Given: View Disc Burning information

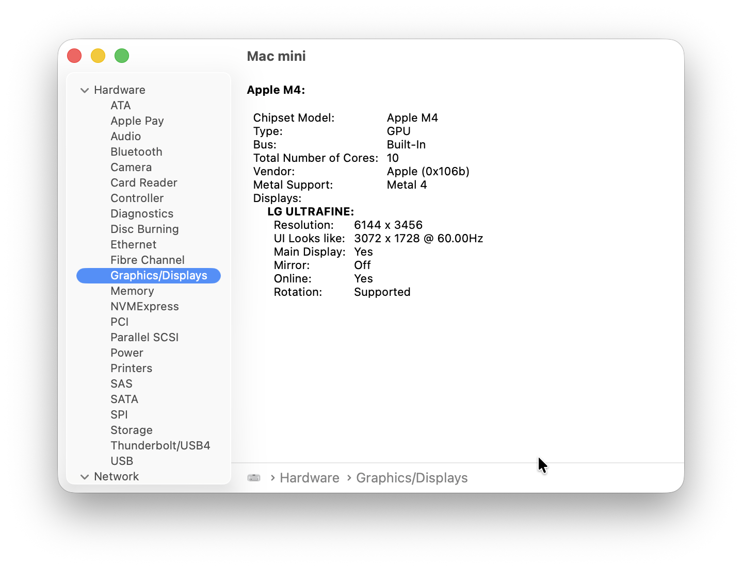Looking at the screenshot, I should point(144,229).
